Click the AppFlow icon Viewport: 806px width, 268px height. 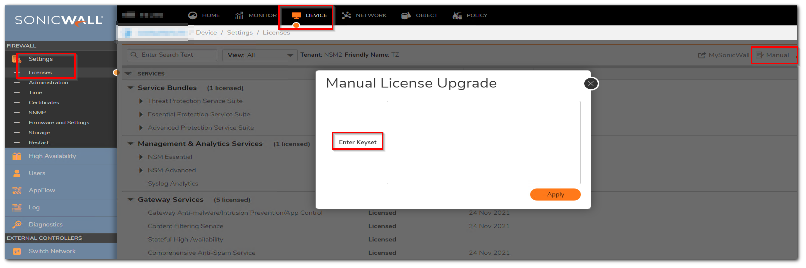(x=17, y=190)
